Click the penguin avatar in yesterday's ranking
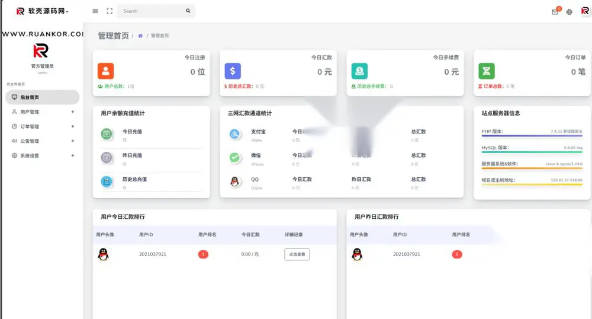This screenshot has height=319, width=592. click(x=357, y=254)
